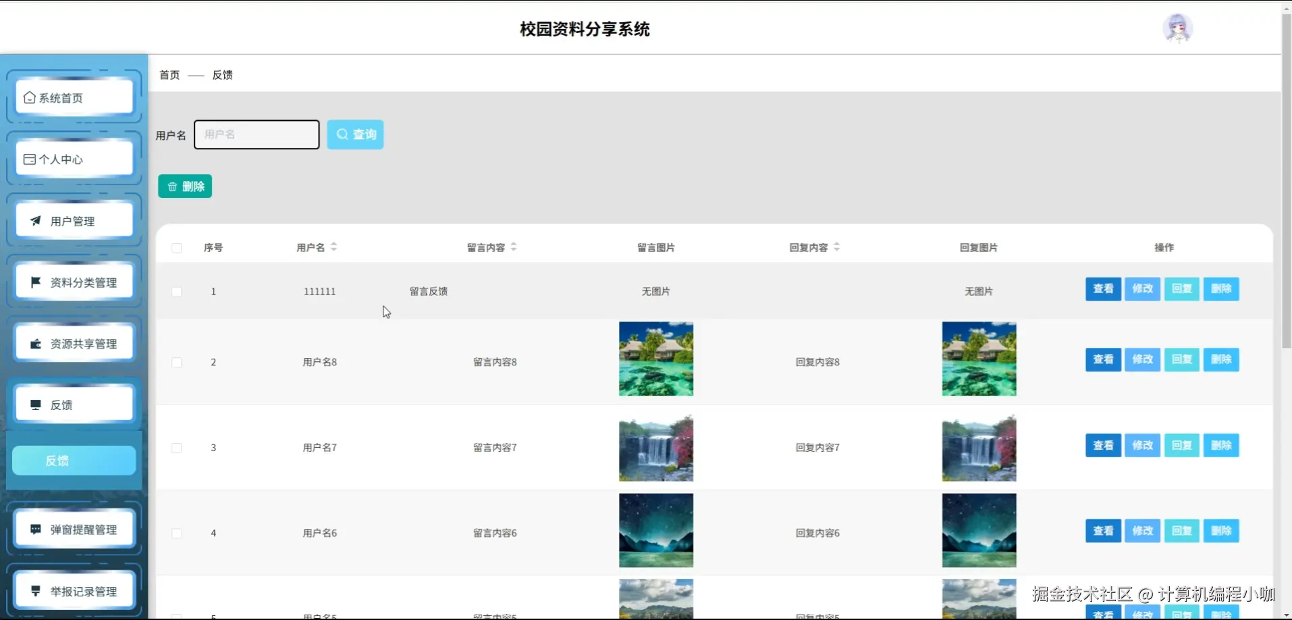This screenshot has height=620, width=1292.
Task: Click the 留言反馈 cell text
Action: click(x=429, y=292)
